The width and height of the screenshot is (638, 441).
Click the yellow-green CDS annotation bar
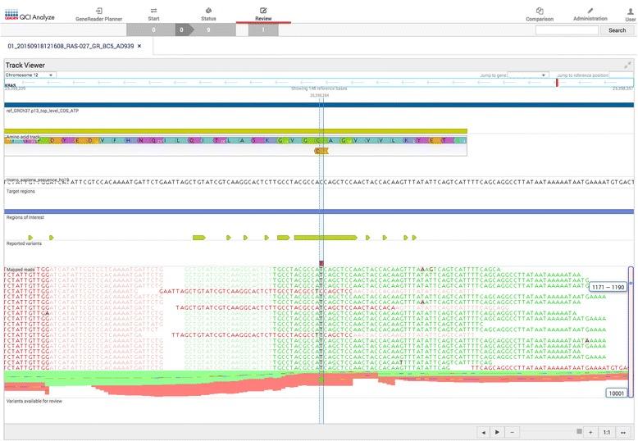coord(235,131)
